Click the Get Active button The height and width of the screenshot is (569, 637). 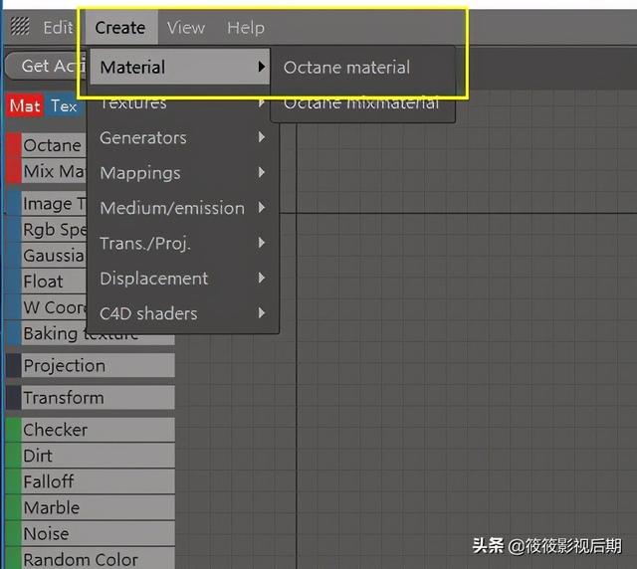pyautogui.click(x=47, y=66)
